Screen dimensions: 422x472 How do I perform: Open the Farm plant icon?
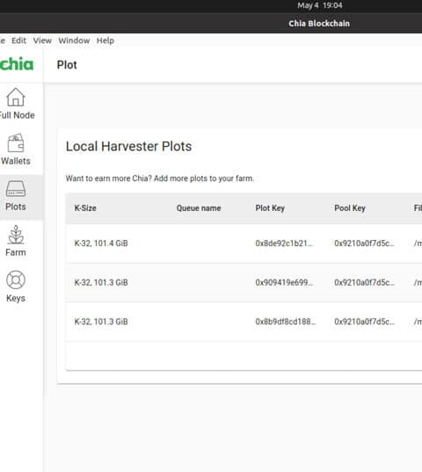coord(16,235)
